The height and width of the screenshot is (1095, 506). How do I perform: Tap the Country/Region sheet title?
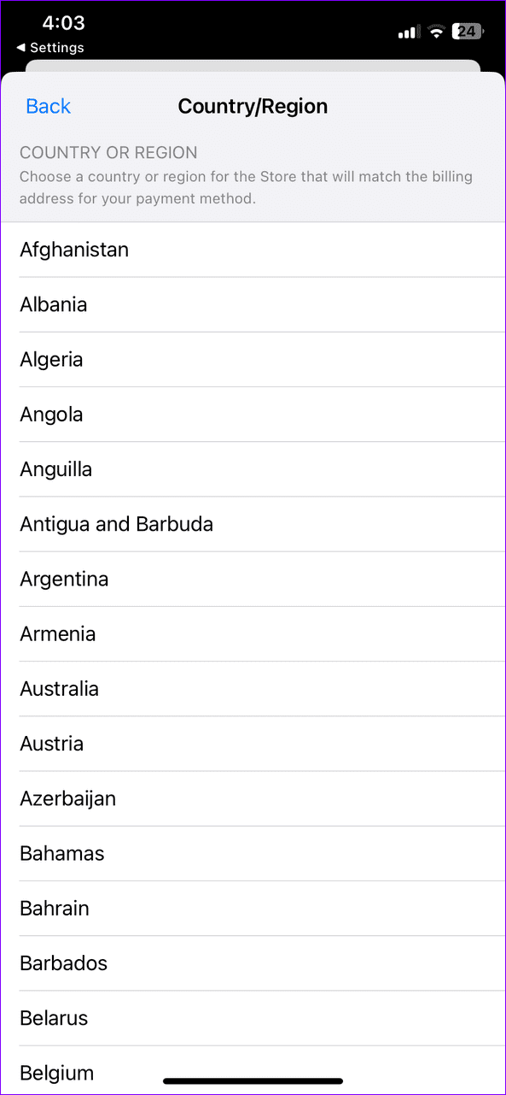pyautogui.click(x=253, y=106)
